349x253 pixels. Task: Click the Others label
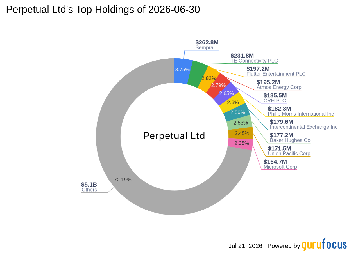pyautogui.click(x=89, y=190)
